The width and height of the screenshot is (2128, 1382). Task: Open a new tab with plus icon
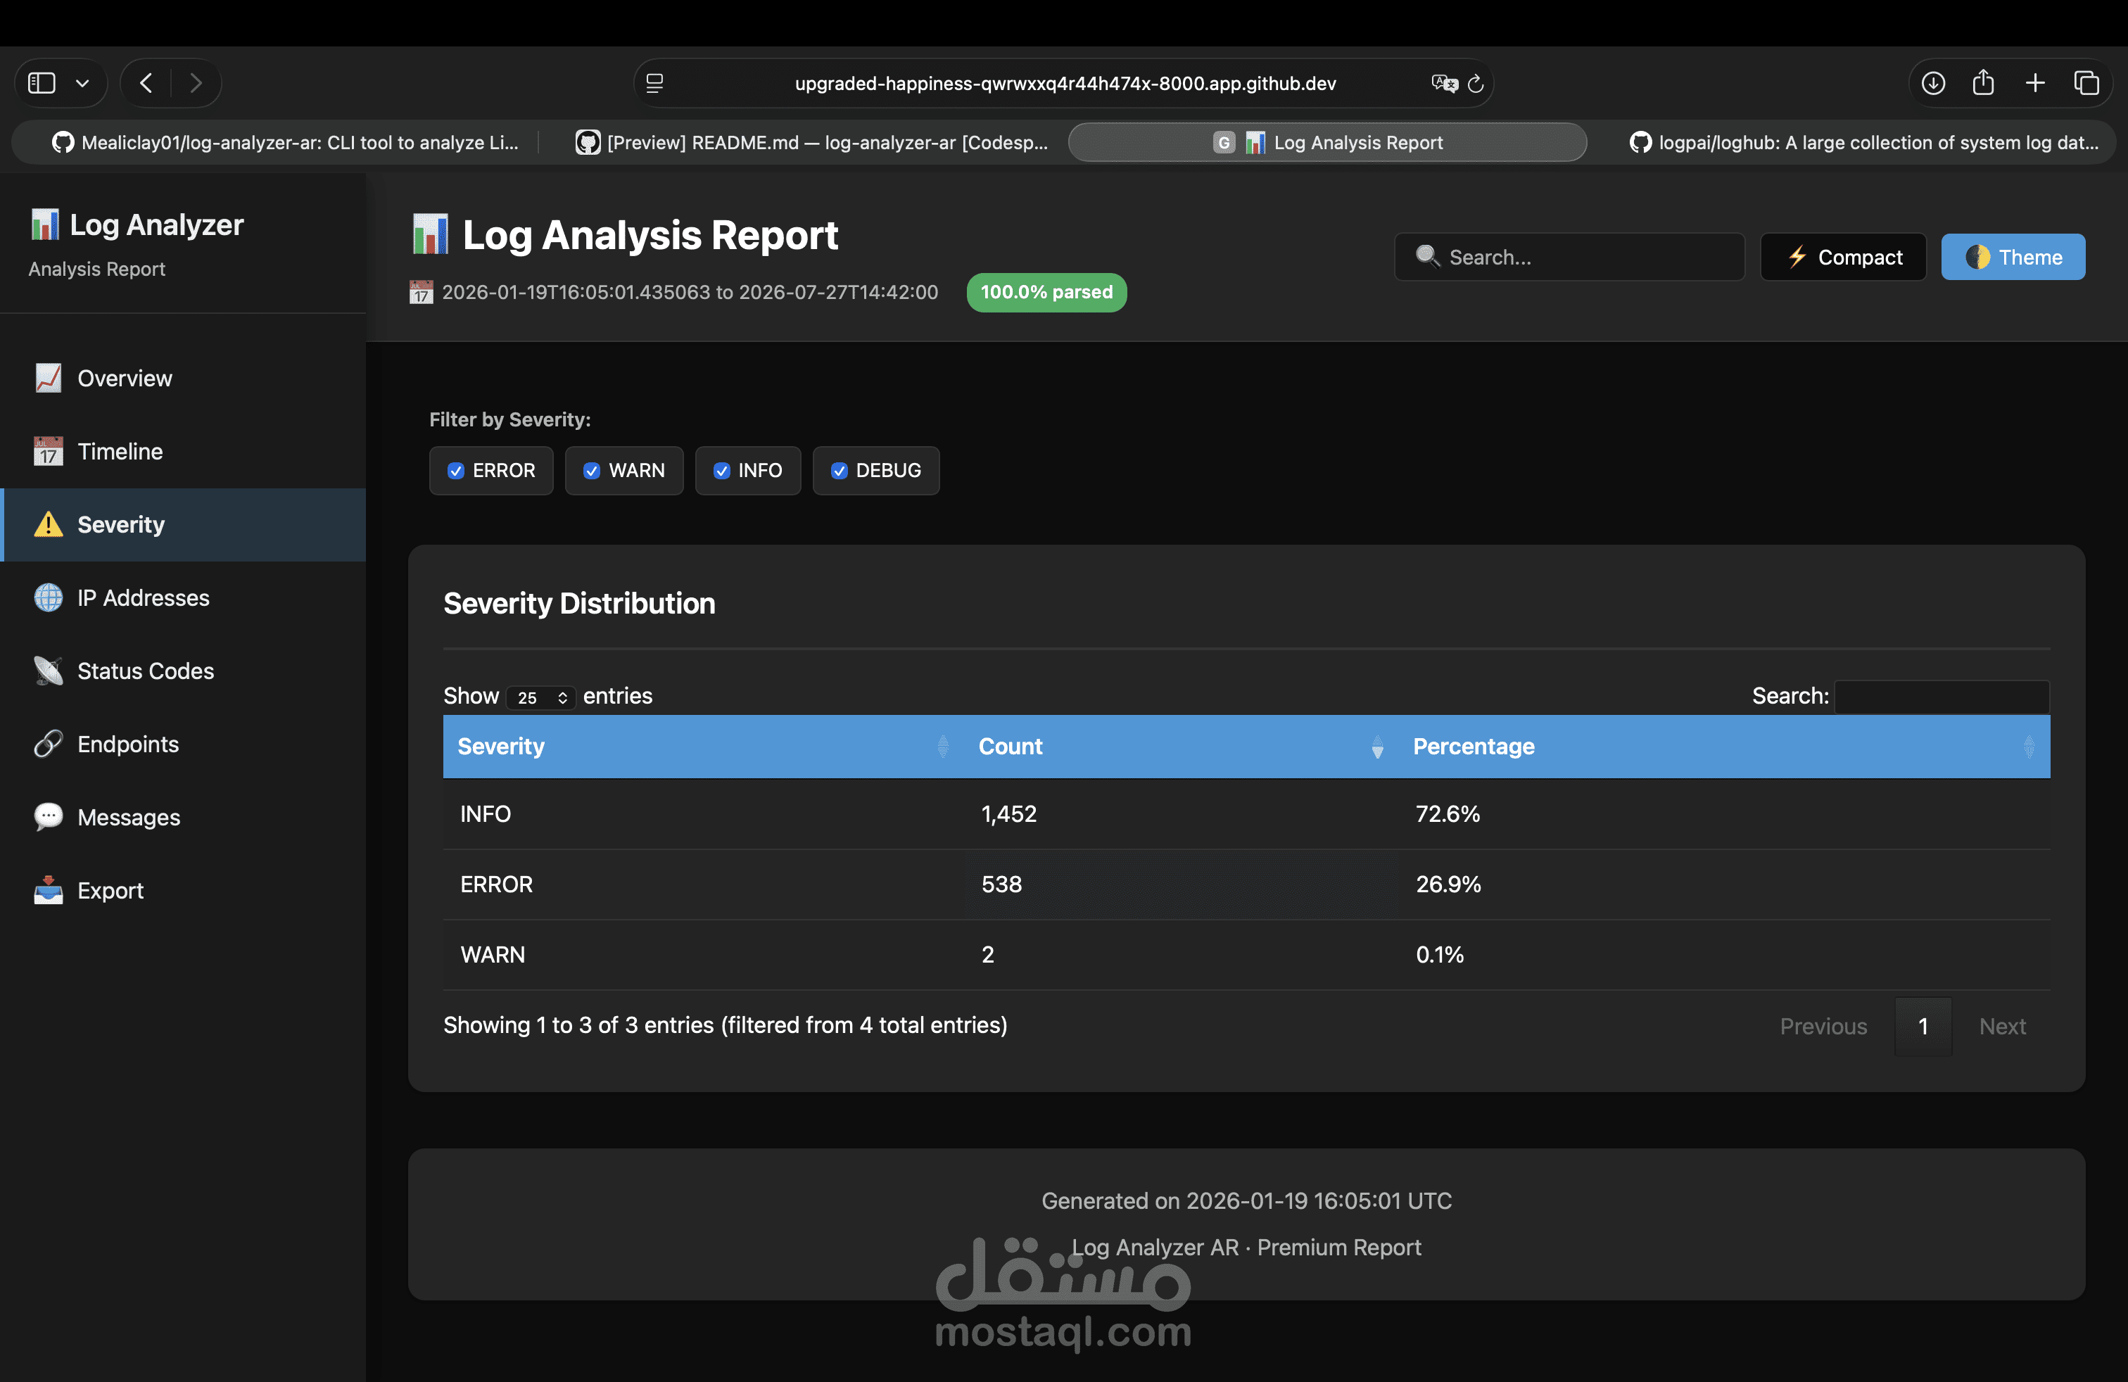click(x=2035, y=83)
